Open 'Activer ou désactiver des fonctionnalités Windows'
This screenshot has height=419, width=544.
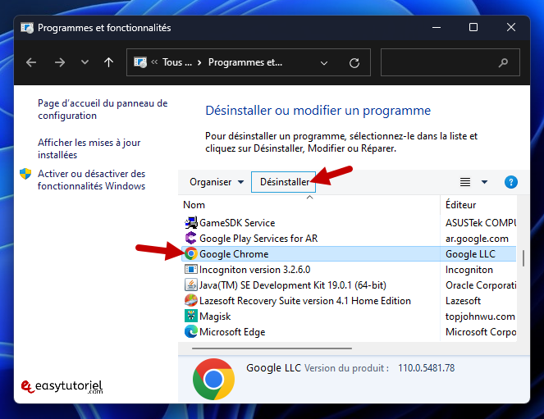click(91, 180)
